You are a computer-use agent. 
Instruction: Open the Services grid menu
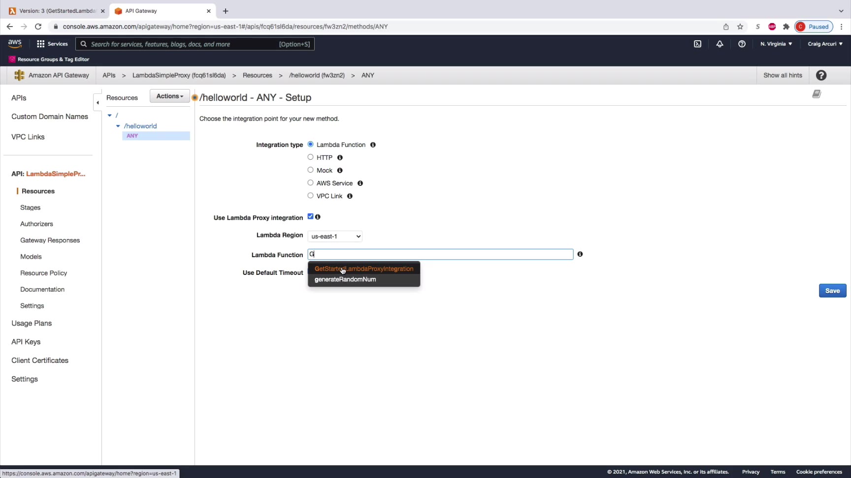click(52, 44)
